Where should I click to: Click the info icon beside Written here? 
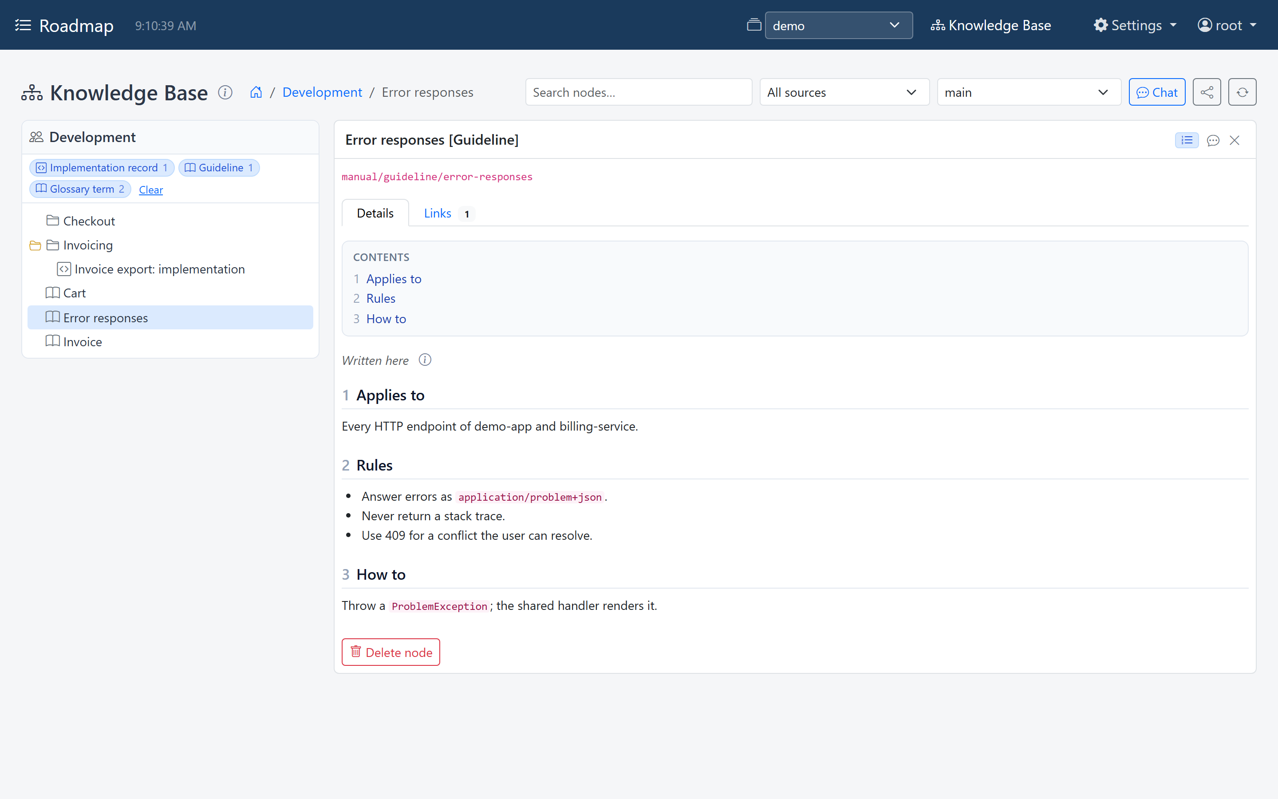[425, 360]
